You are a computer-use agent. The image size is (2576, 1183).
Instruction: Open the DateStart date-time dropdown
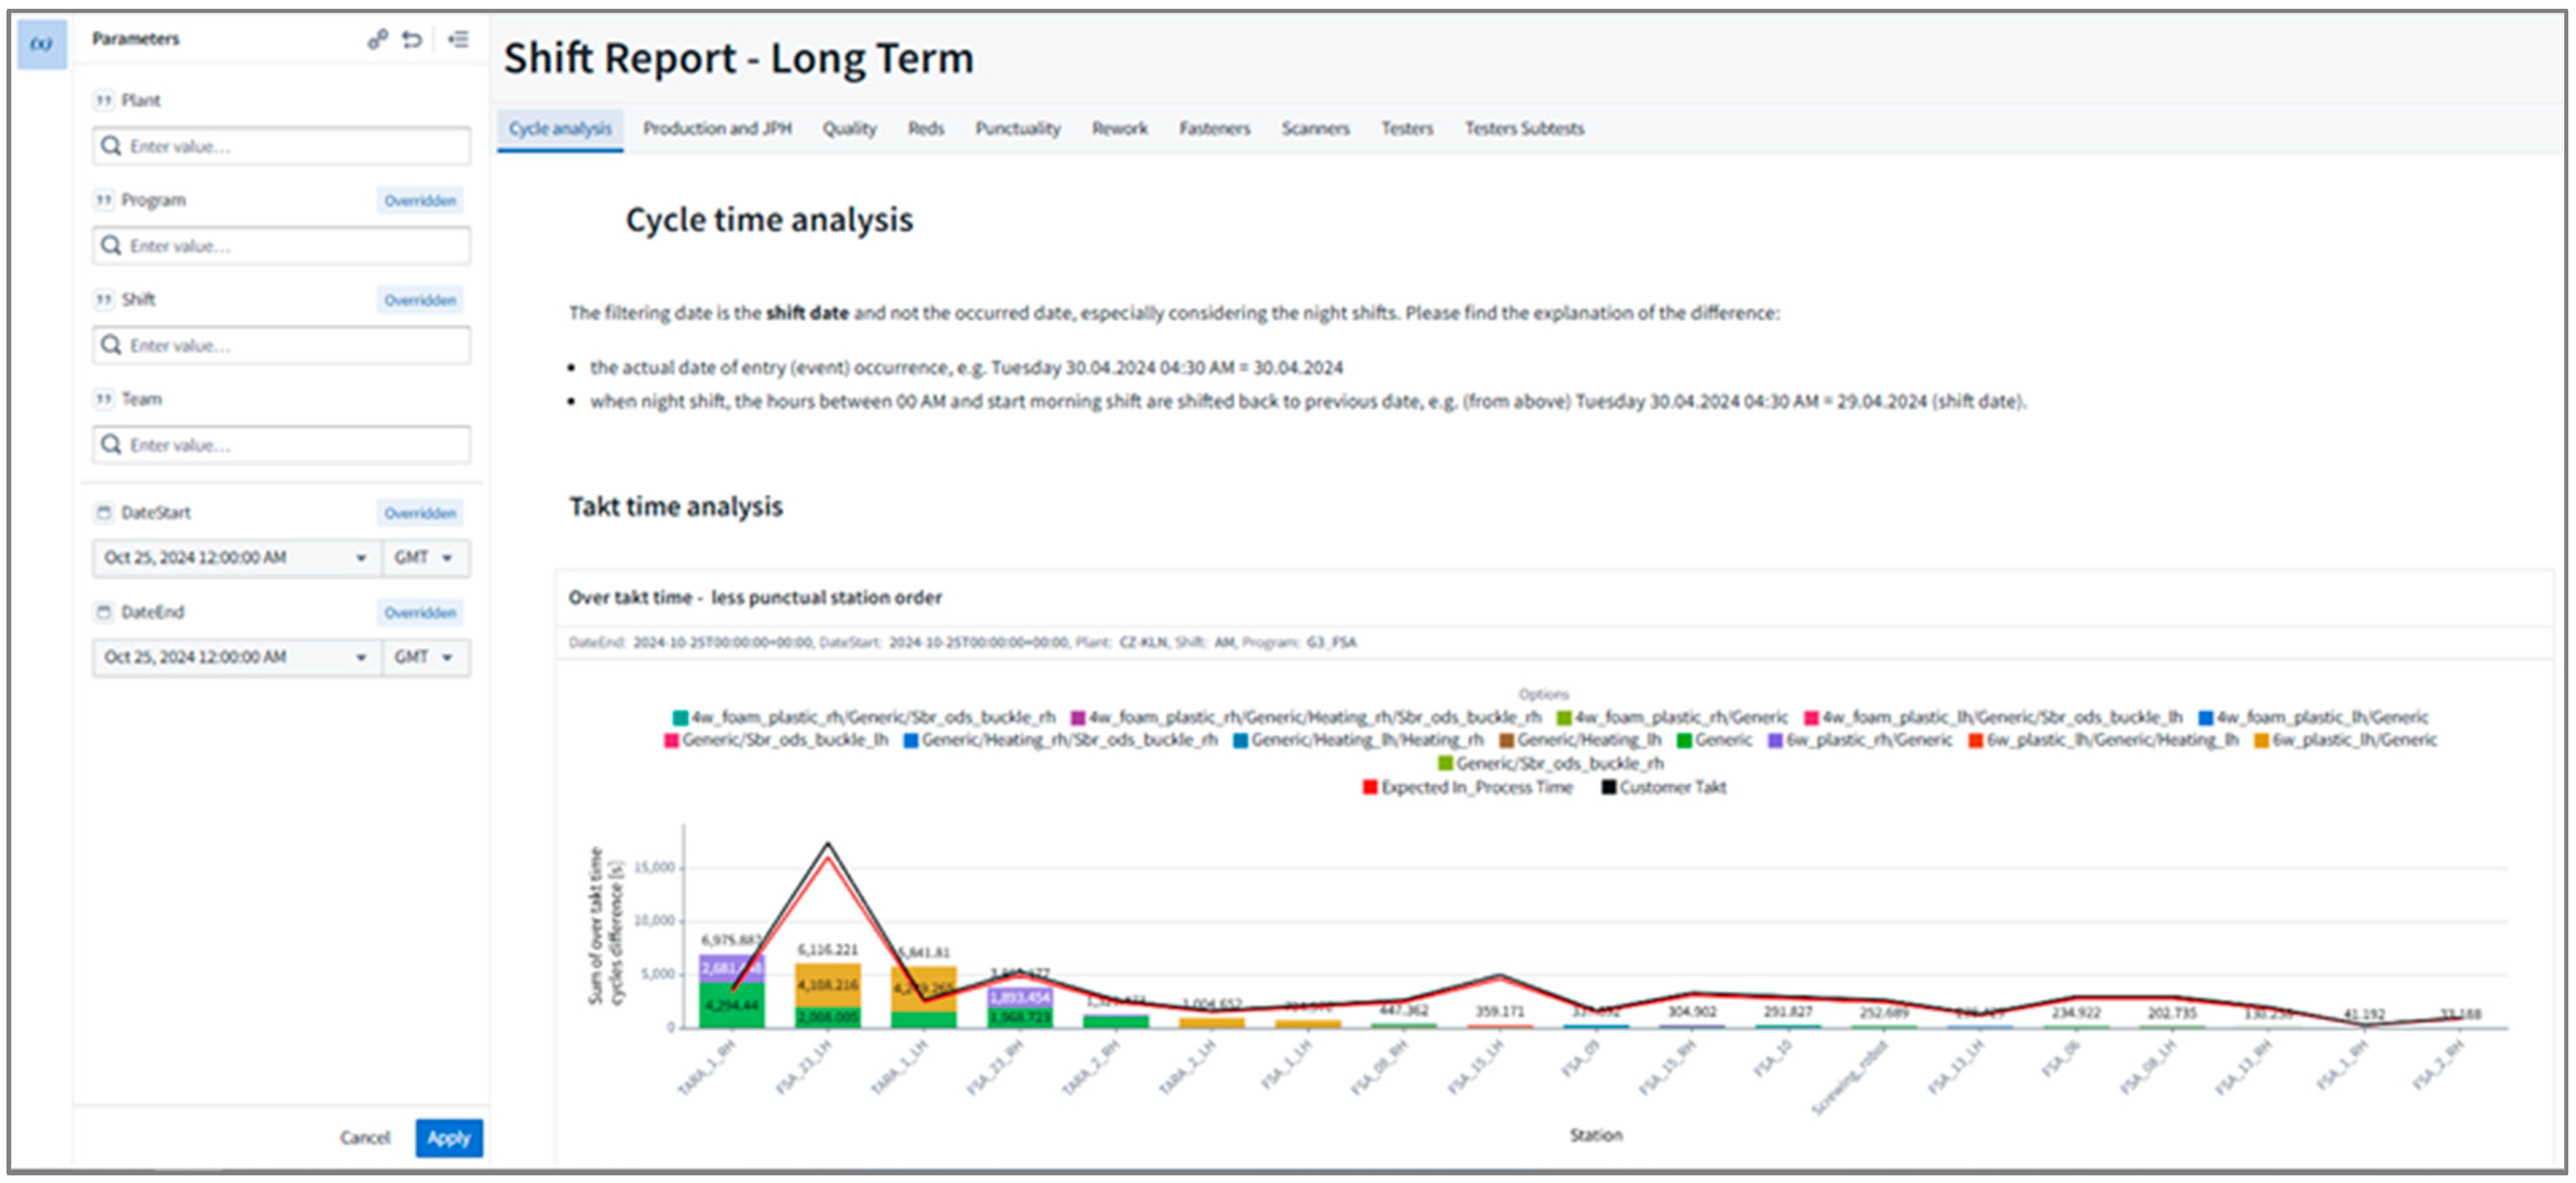[x=237, y=557]
